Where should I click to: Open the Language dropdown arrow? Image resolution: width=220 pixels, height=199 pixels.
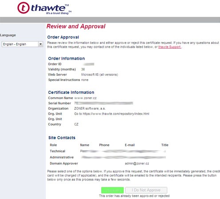40,44
